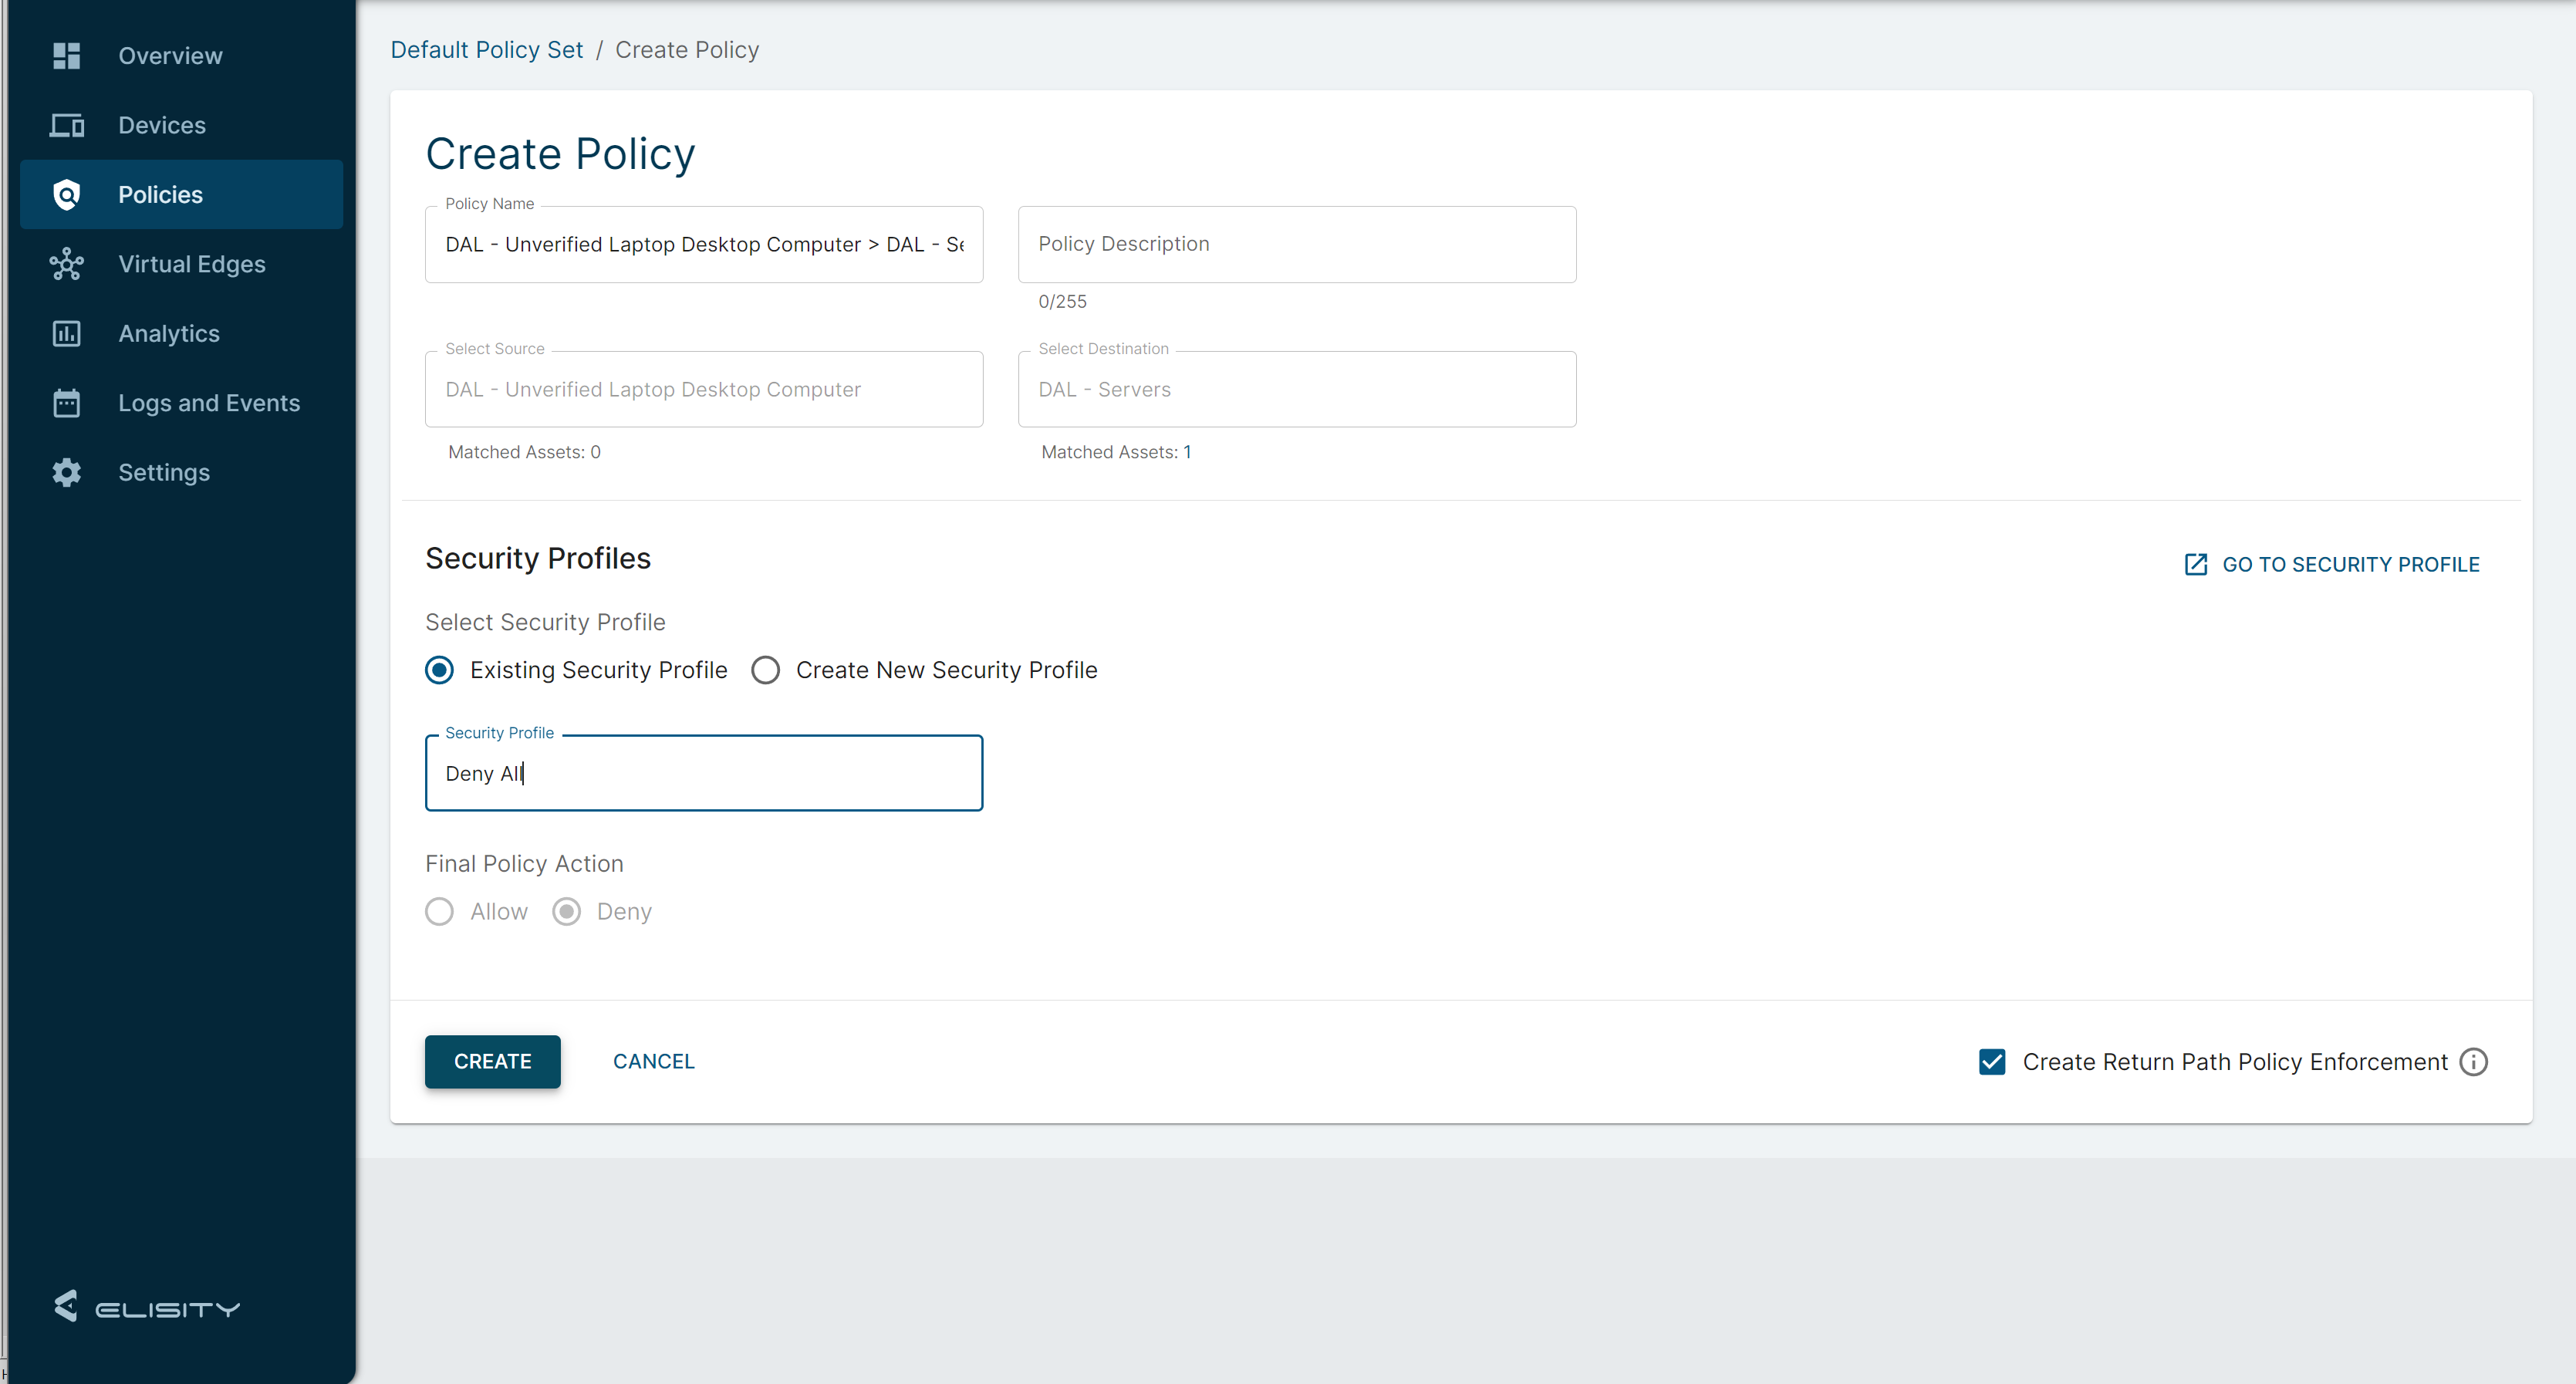The height and width of the screenshot is (1384, 2576).
Task: Click the Logs and Events calendar icon
Action: click(66, 403)
